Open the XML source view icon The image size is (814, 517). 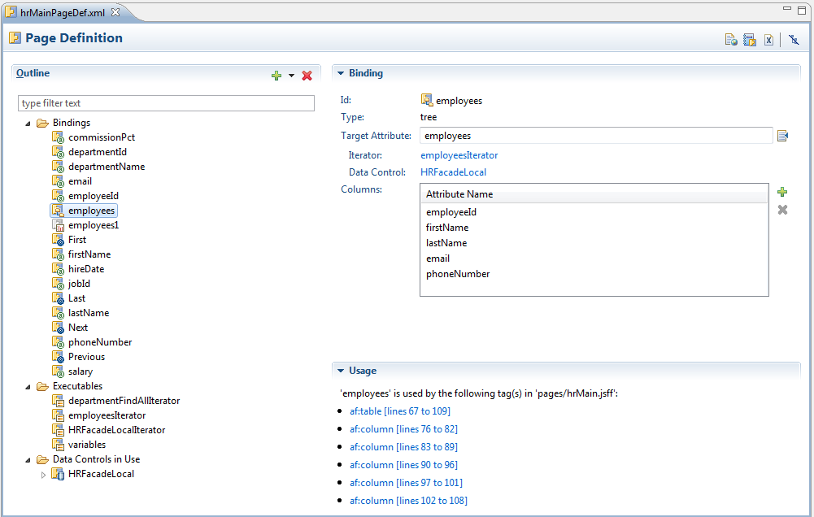coord(768,39)
